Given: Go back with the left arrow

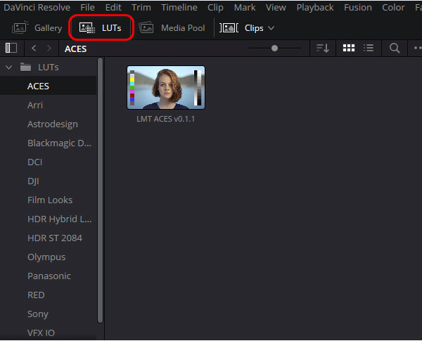Looking at the screenshot, I should point(34,49).
